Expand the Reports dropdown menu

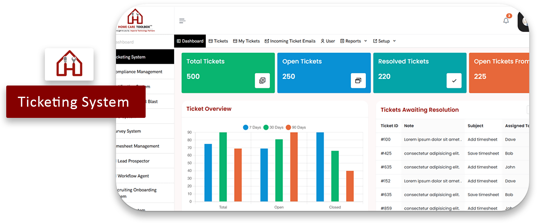[x=353, y=41]
